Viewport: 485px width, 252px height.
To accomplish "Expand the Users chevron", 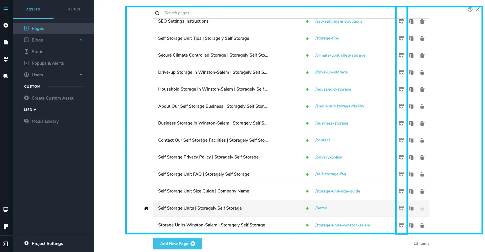I will point(81,75).
